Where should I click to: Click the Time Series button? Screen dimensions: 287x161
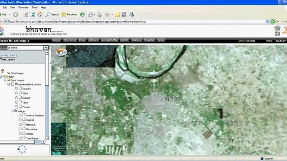70,40
